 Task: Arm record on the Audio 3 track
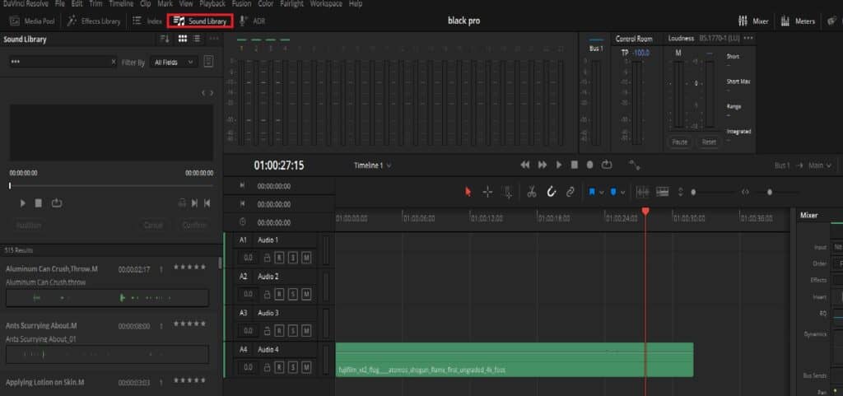pos(279,330)
